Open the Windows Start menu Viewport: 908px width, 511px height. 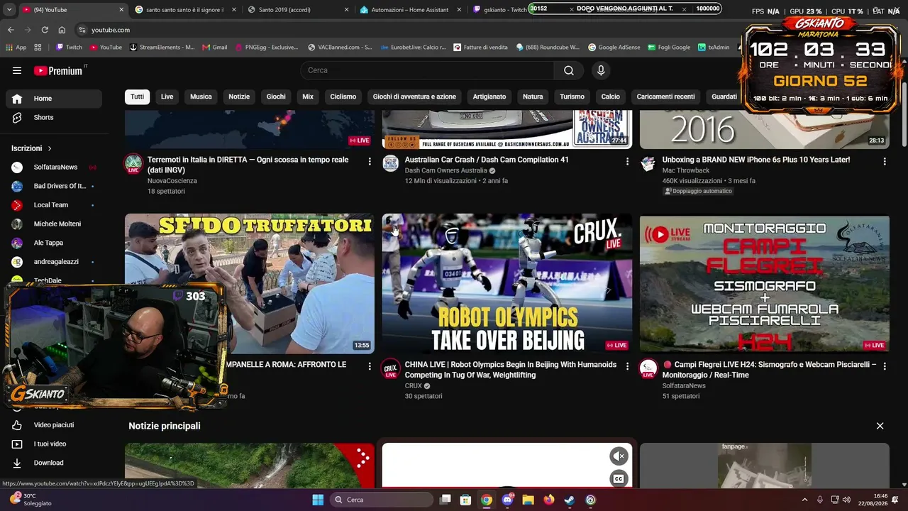click(x=318, y=500)
